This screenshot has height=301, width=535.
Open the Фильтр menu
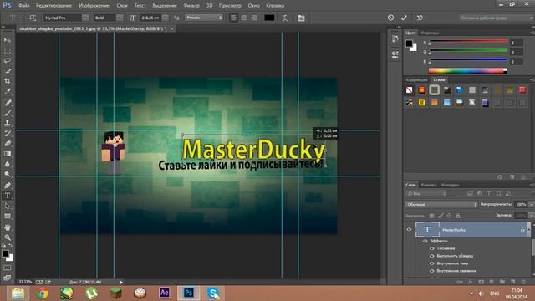(191, 6)
